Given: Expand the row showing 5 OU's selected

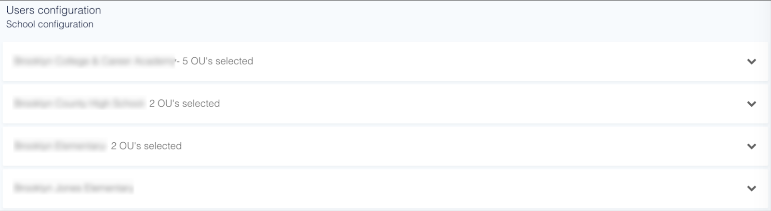Looking at the screenshot, I should pyautogui.click(x=751, y=62).
